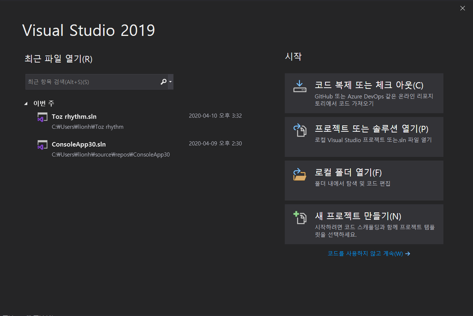Click path C:\Users\lionh\Toz rhythm
The image size is (473, 316).
[88, 127]
